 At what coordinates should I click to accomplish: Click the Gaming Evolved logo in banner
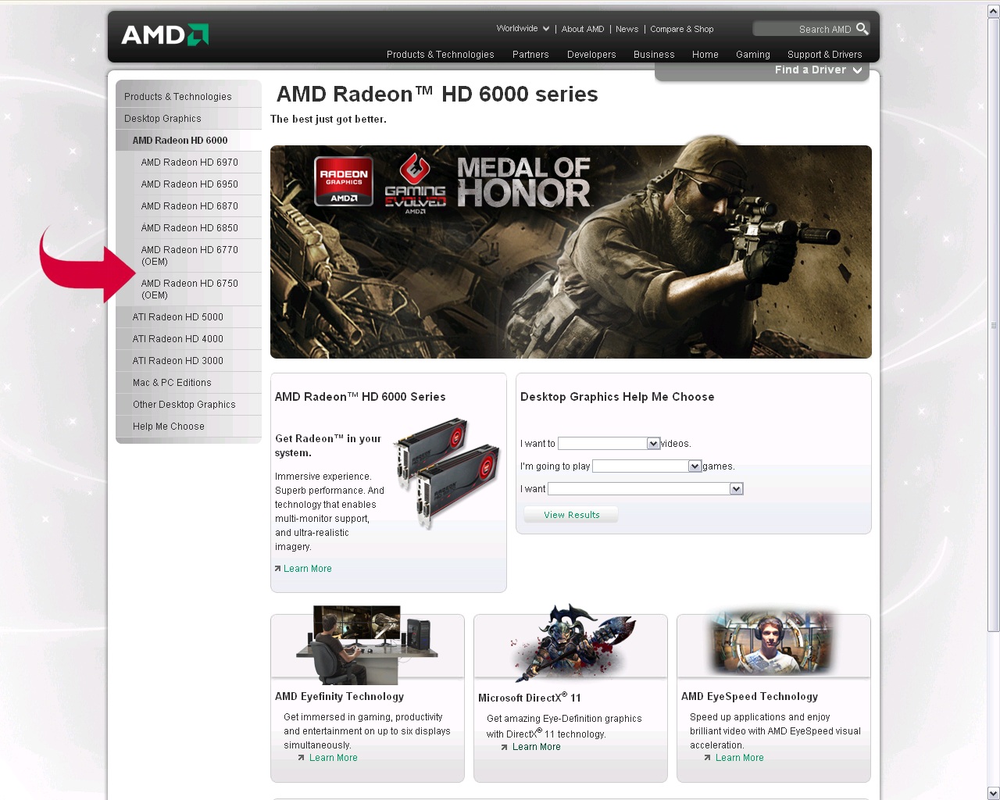415,184
